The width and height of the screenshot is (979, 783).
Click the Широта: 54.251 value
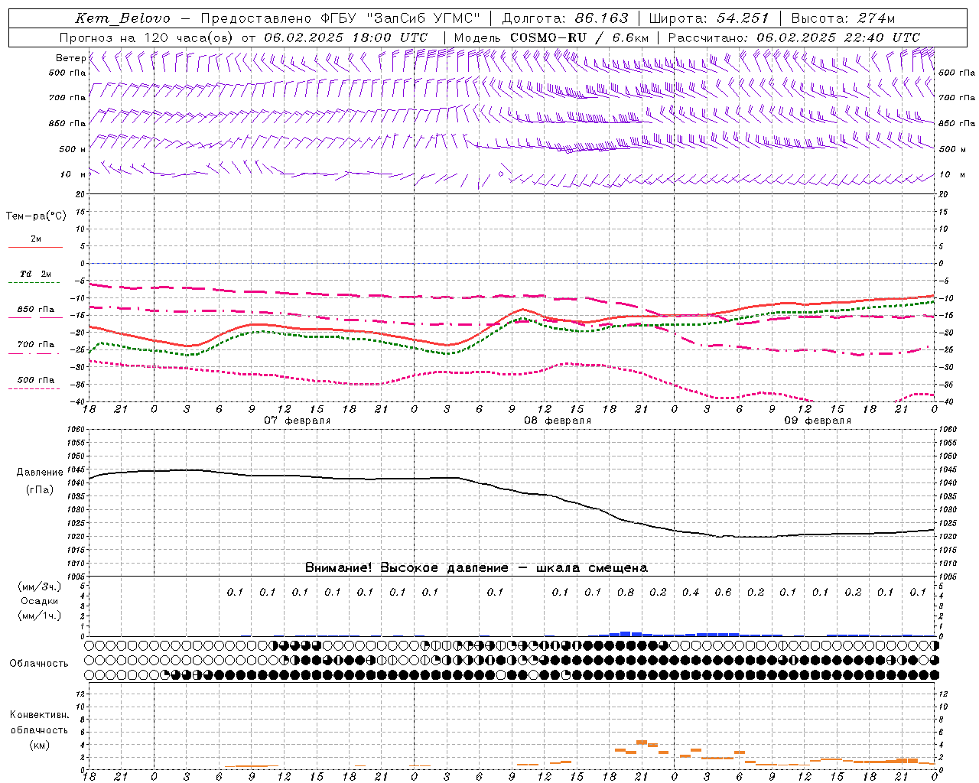(x=709, y=18)
